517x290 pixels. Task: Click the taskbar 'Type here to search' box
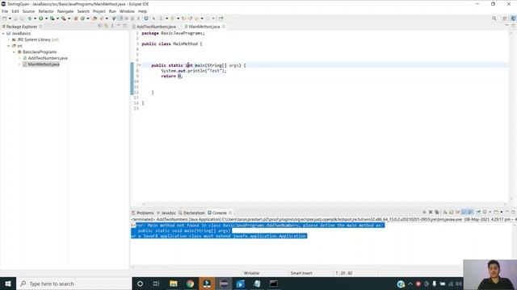tap(74, 284)
